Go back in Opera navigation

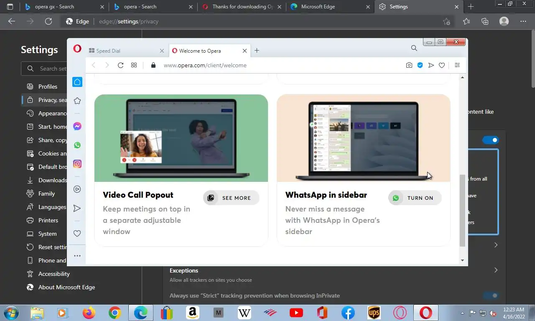coord(94,65)
